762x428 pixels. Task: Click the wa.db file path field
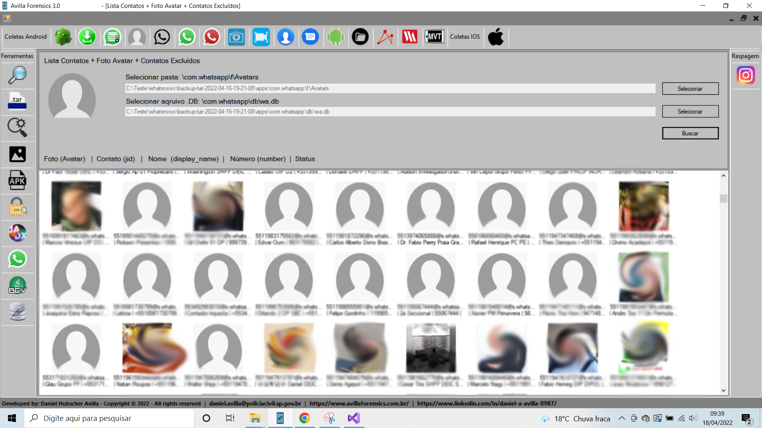(390, 112)
